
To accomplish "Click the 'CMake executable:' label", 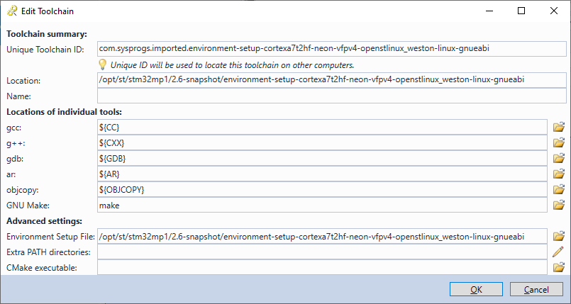I will coord(42,268).
